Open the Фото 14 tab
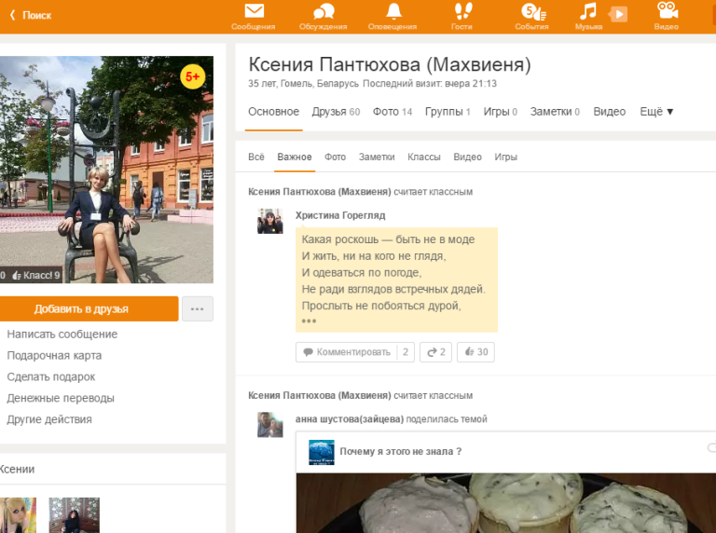The height and width of the screenshot is (533, 716). tap(392, 112)
